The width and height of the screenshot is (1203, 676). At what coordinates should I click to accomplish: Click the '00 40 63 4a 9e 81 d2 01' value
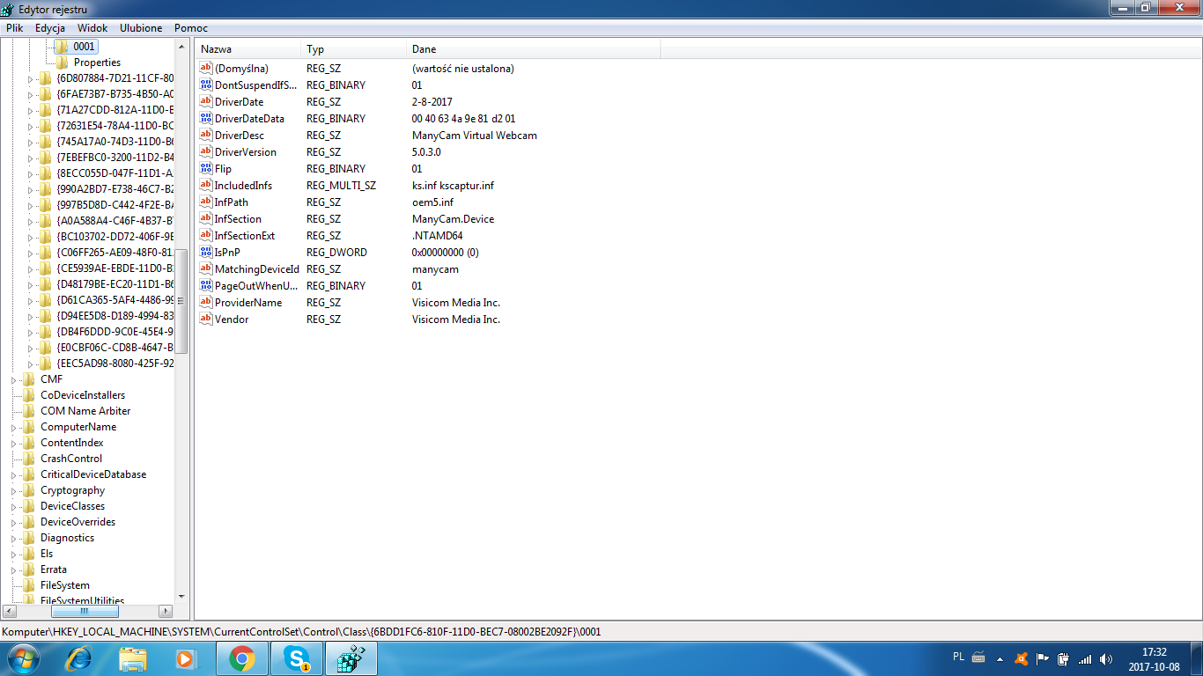pos(463,119)
